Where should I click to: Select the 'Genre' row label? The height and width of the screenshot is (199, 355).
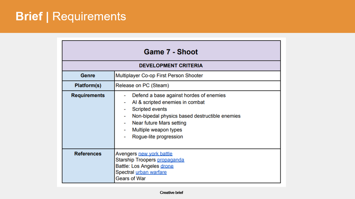point(88,76)
